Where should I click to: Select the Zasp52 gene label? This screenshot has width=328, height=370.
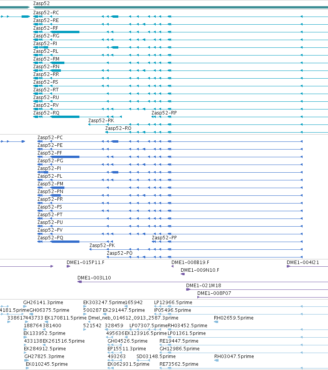coord(41,3)
